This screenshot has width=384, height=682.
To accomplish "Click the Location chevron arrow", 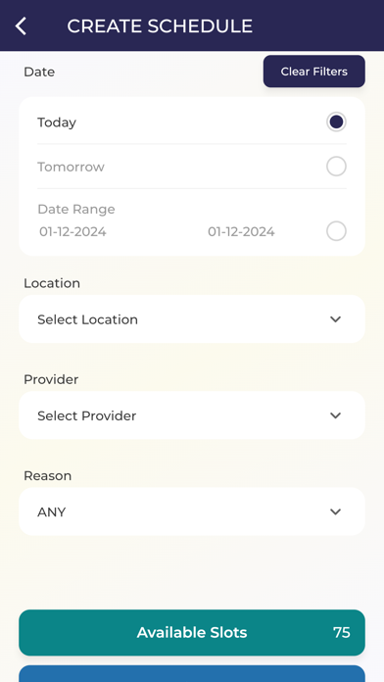I will (335, 319).
